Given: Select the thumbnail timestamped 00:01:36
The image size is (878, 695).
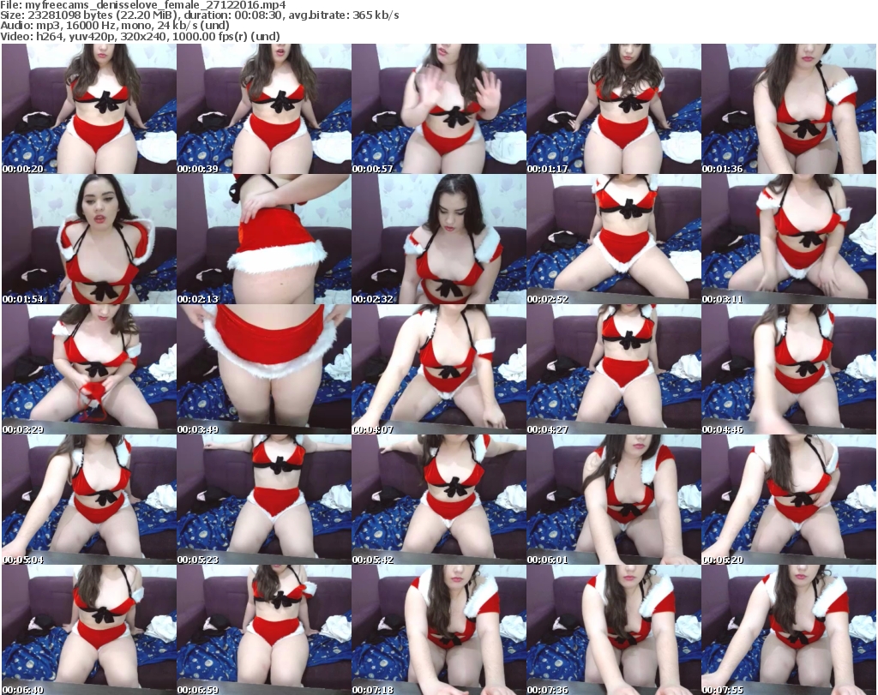Looking at the screenshot, I should pyautogui.click(x=788, y=109).
